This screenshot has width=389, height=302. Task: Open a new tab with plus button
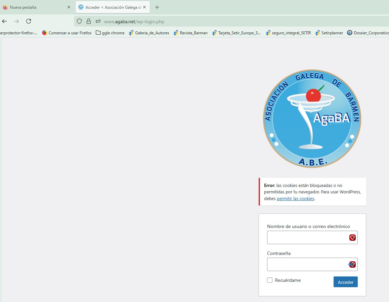click(x=157, y=7)
